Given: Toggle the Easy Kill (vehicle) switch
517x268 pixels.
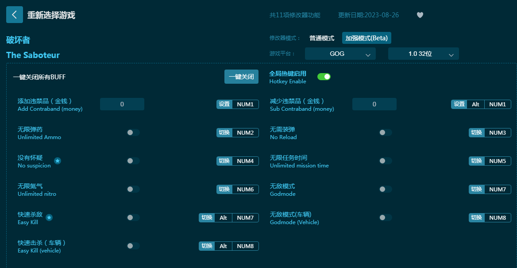Looking at the screenshot, I should (133, 246).
